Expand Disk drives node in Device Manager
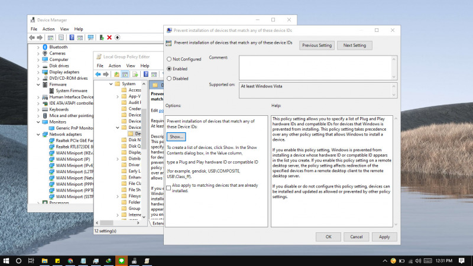Image resolution: width=473 pixels, height=266 pixels. pyautogui.click(x=38, y=66)
